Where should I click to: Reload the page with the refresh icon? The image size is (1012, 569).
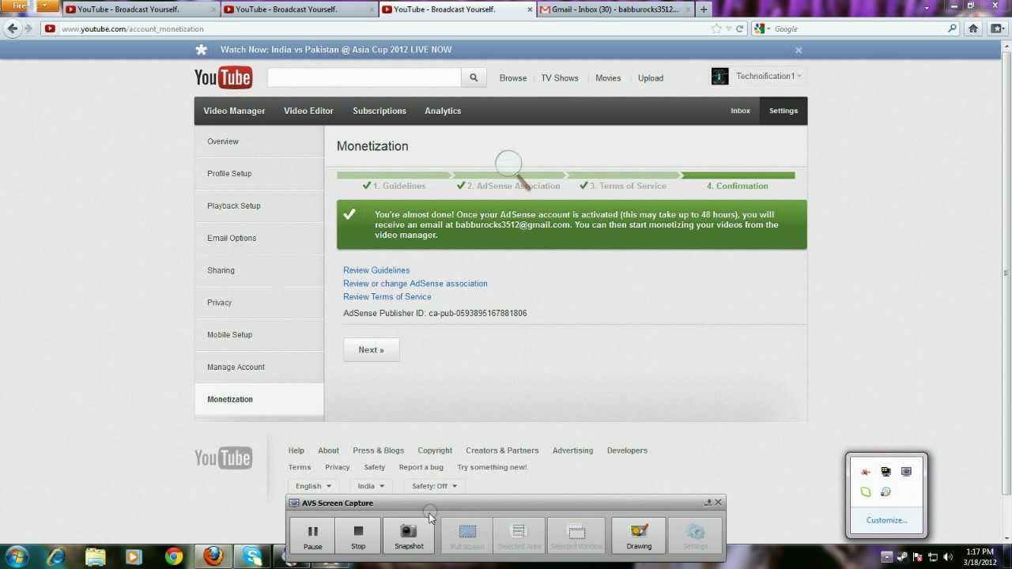(x=740, y=28)
